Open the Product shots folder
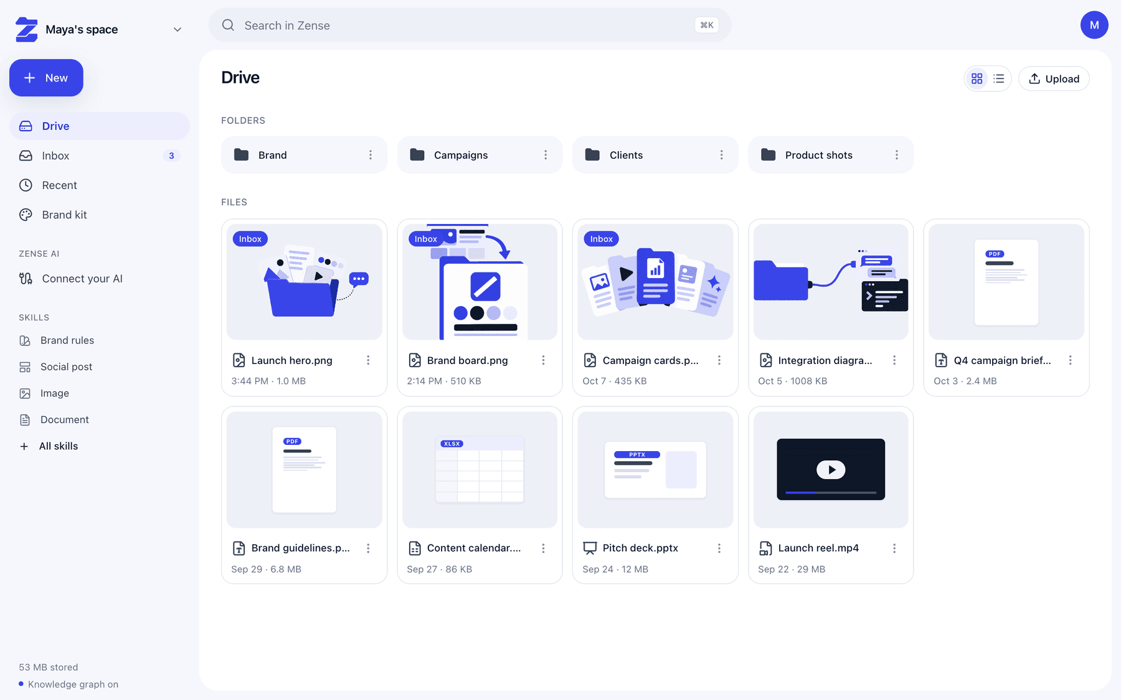The height and width of the screenshot is (700, 1121). point(831,155)
